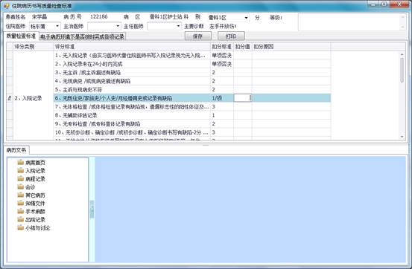Click the 扣分值 input box in row 6
This screenshot has width=412, height=269.
(243, 98)
